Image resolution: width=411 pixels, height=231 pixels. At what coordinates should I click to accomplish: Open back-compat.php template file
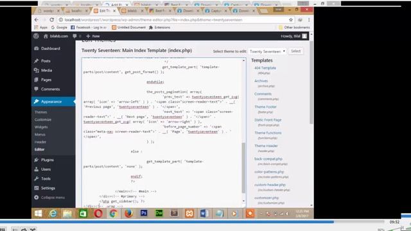pyautogui.click(x=268, y=158)
